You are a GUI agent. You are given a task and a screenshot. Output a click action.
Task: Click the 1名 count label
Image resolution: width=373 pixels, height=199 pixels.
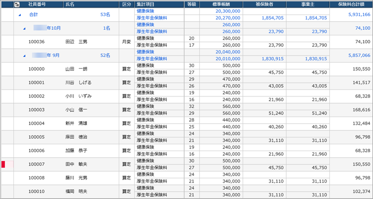[107, 28]
